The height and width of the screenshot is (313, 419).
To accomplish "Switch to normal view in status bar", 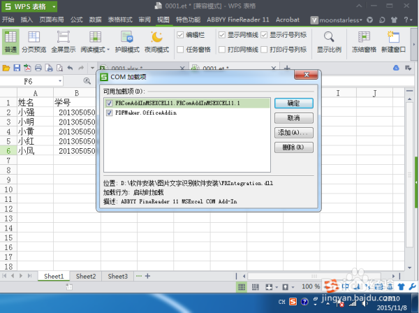I will pyautogui.click(x=242, y=287).
